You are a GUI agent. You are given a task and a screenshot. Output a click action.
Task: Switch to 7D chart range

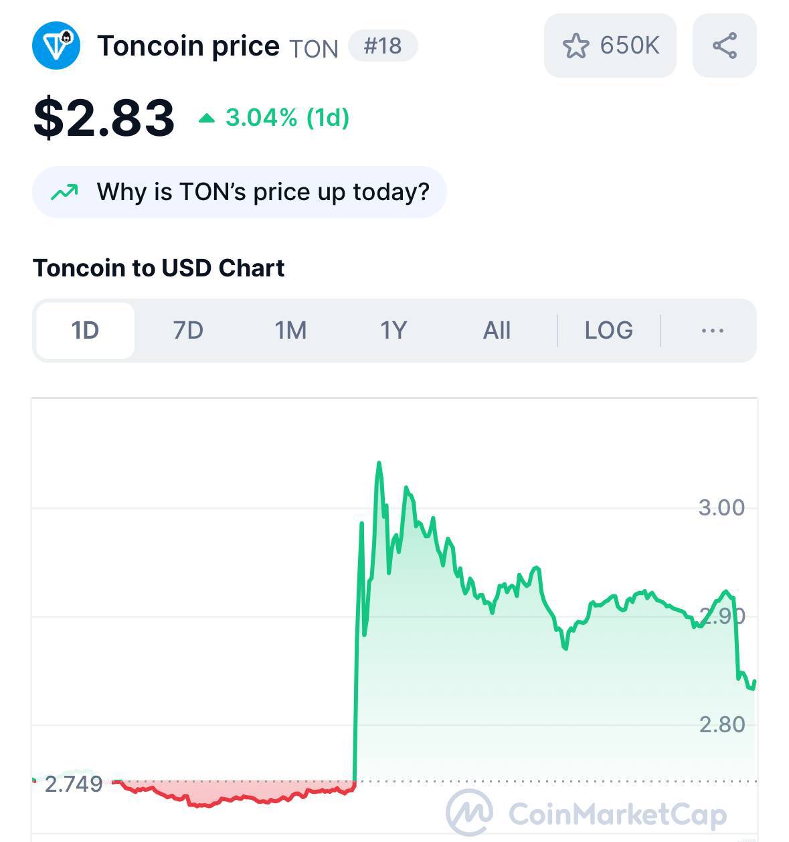point(188,331)
